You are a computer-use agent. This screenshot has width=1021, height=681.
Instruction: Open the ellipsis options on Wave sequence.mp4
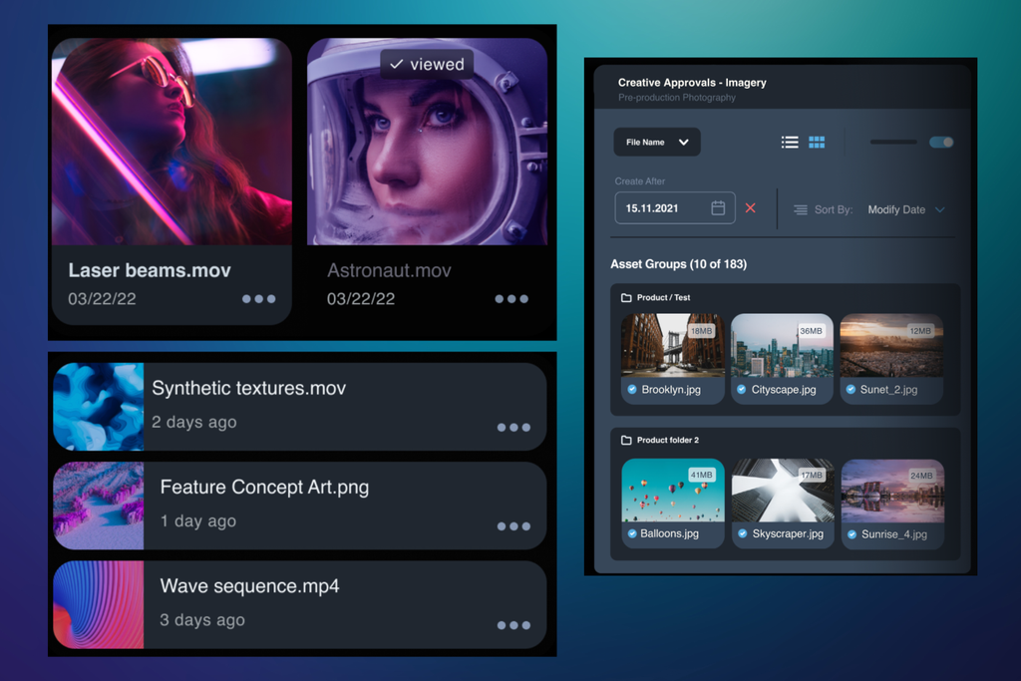pos(513,625)
